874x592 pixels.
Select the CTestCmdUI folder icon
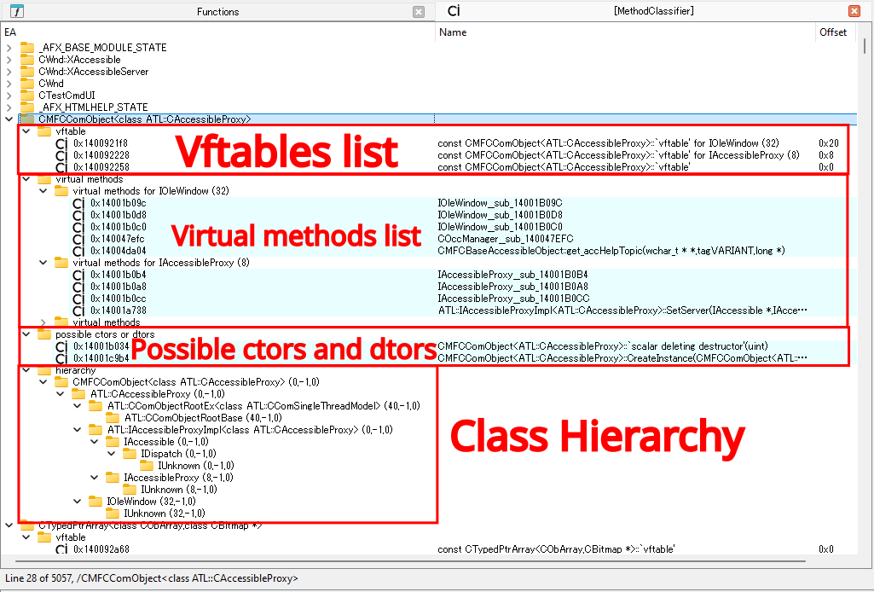pyautogui.click(x=26, y=96)
